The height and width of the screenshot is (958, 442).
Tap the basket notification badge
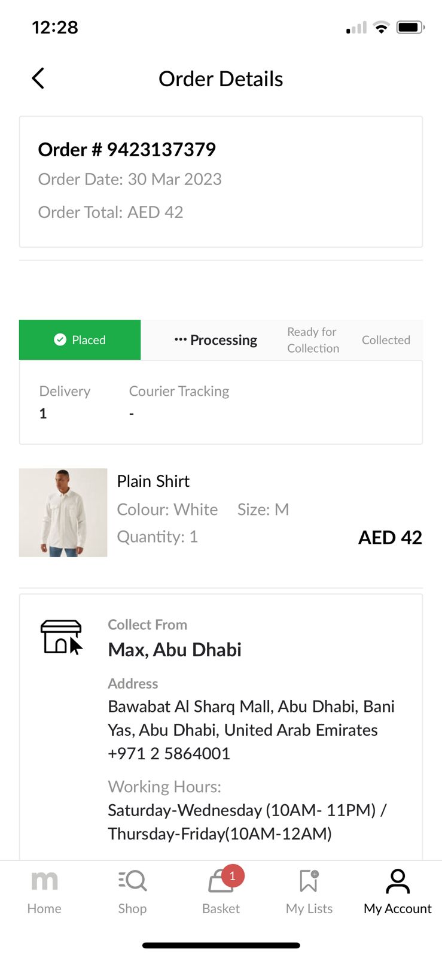click(x=233, y=876)
